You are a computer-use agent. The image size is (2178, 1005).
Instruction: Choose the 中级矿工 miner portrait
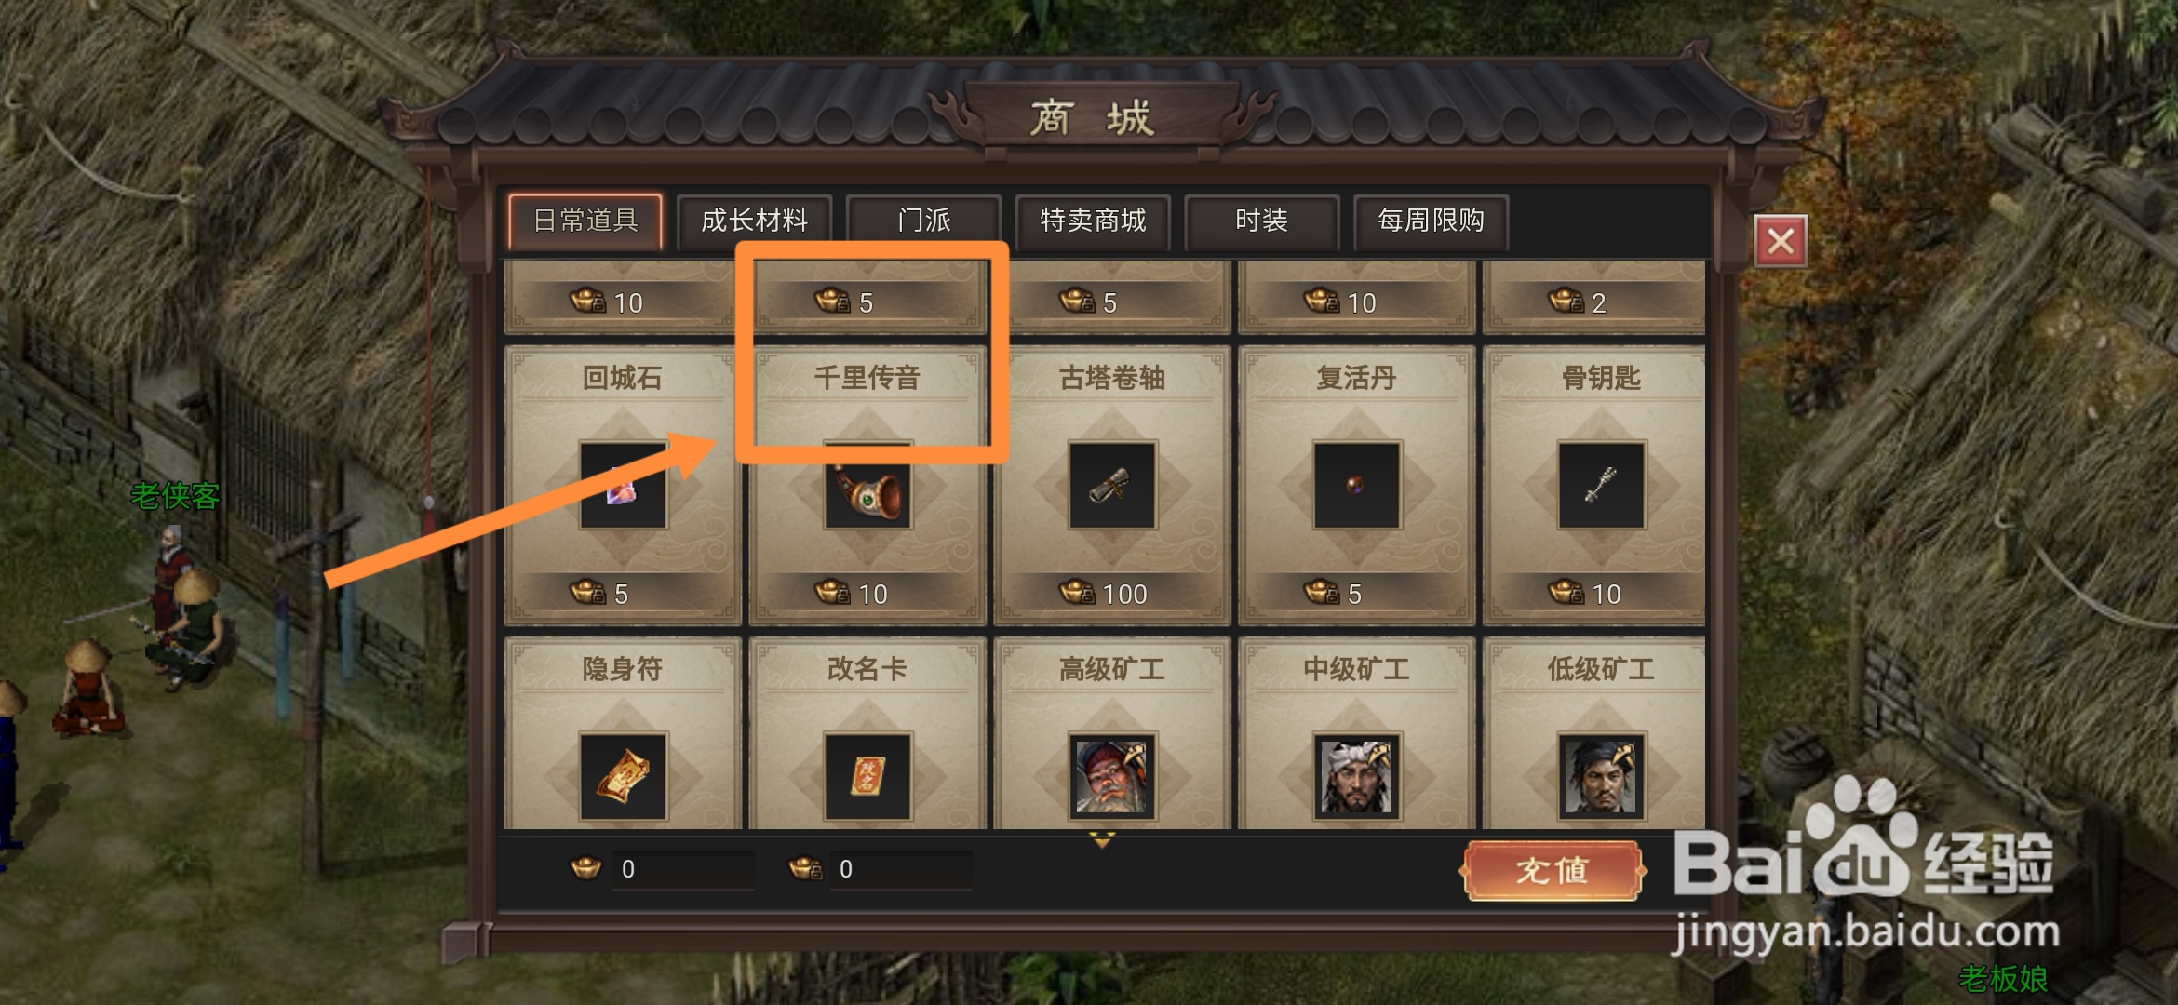click(x=1356, y=776)
